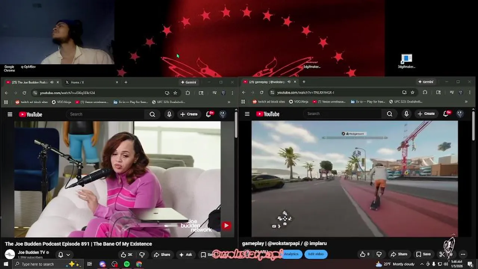Click YouTube logo in left browser window
The image size is (478, 269).
30,114
